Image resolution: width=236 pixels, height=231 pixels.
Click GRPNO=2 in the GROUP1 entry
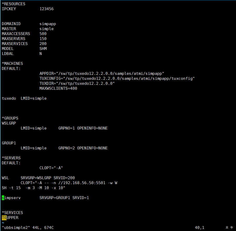coord(66,148)
